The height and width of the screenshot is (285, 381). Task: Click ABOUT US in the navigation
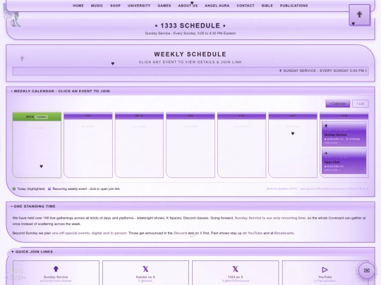[188, 6]
